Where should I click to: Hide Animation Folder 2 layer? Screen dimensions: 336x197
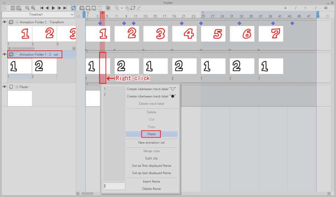(x=4, y=22)
